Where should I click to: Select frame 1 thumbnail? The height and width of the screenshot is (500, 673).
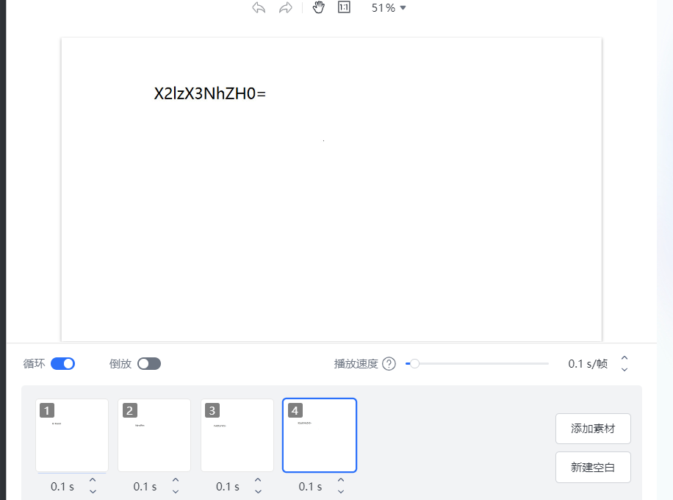point(72,435)
